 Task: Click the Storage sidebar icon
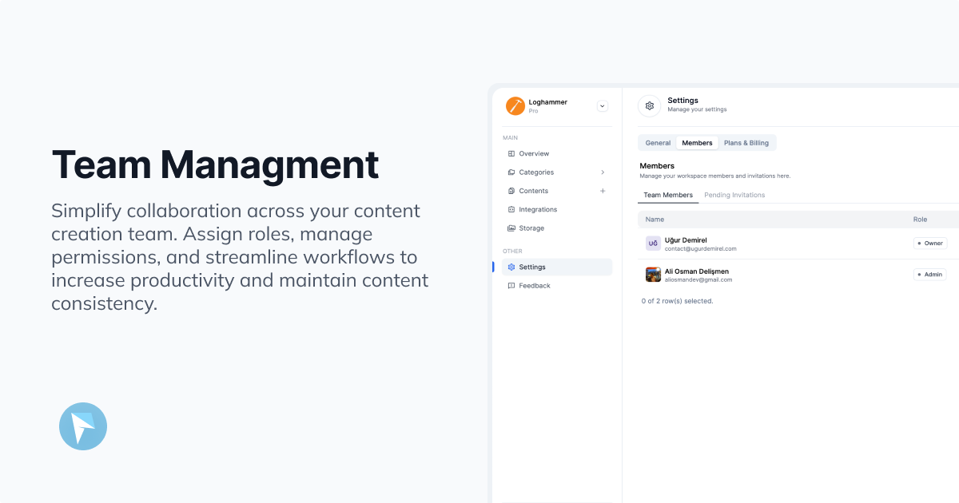(511, 228)
